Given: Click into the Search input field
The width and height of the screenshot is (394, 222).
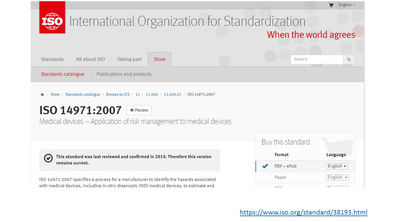Looking at the screenshot, I should click(x=317, y=60).
